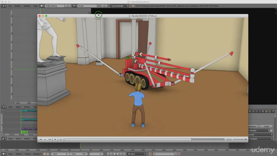The width and height of the screenshot is (277, 156).
Task: Open the sequencer View menu
Action: (10, 139)
